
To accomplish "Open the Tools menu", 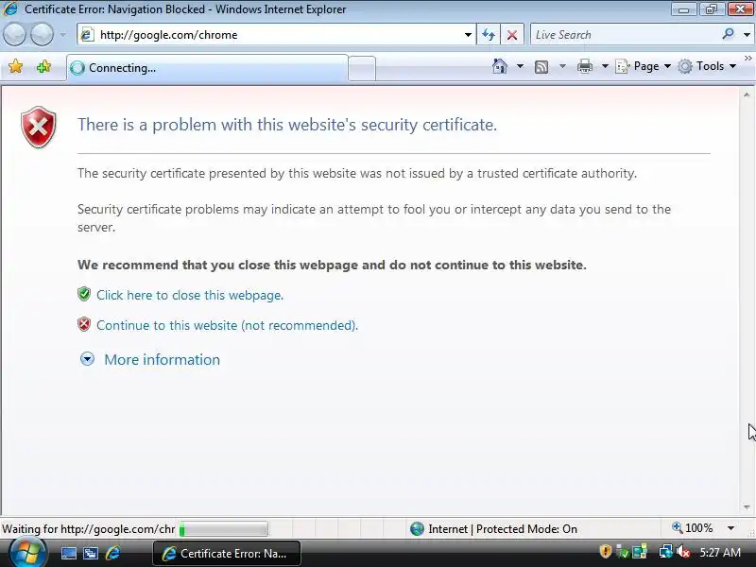I will click(707, 66).
